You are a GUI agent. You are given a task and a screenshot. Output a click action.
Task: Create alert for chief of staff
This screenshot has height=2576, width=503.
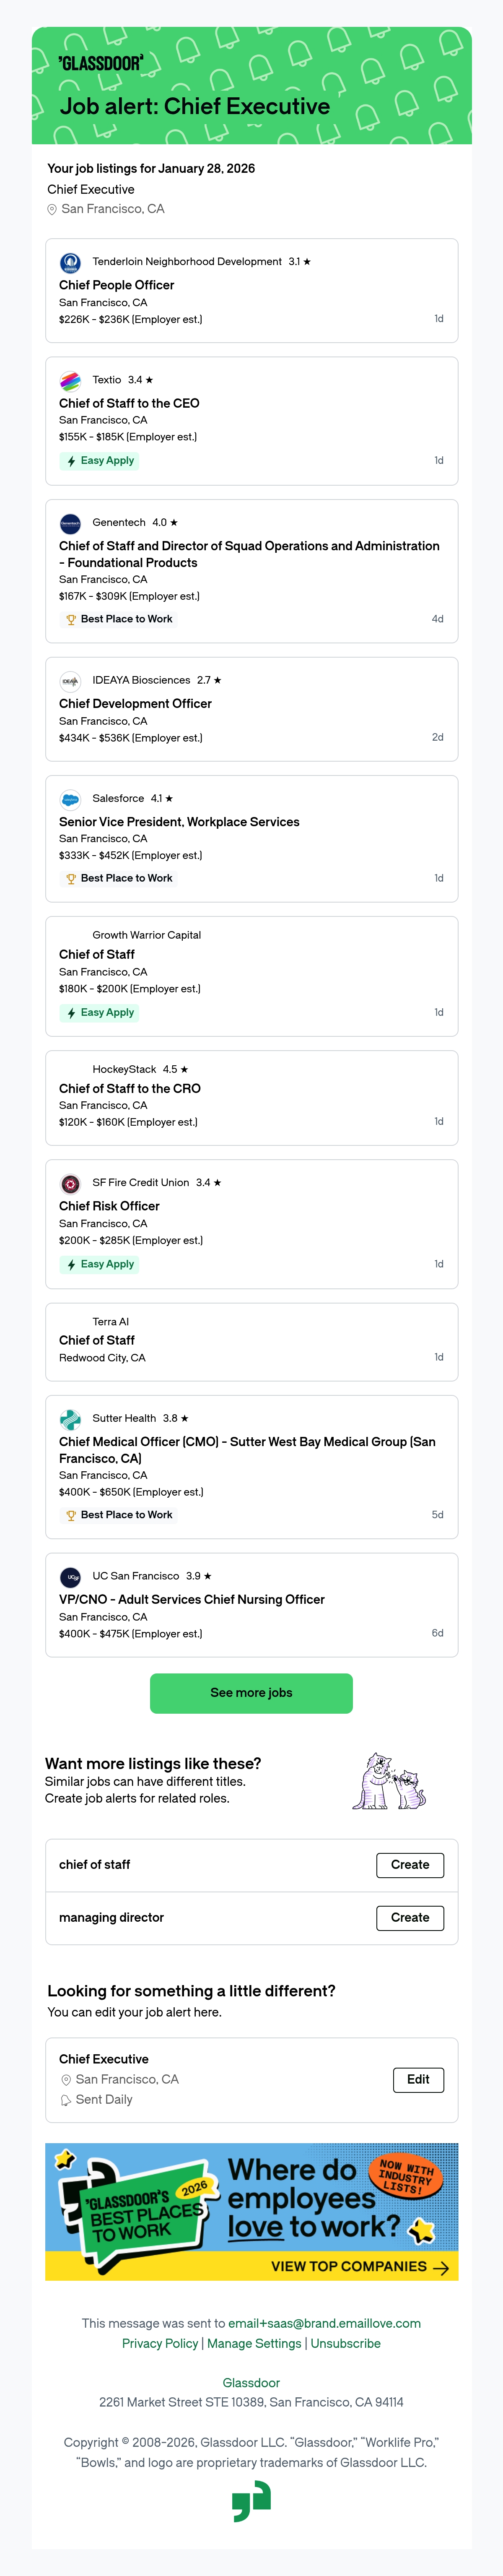(x=410, y=1865)
